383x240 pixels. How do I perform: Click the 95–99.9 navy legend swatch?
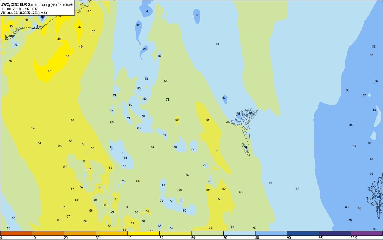335,233
